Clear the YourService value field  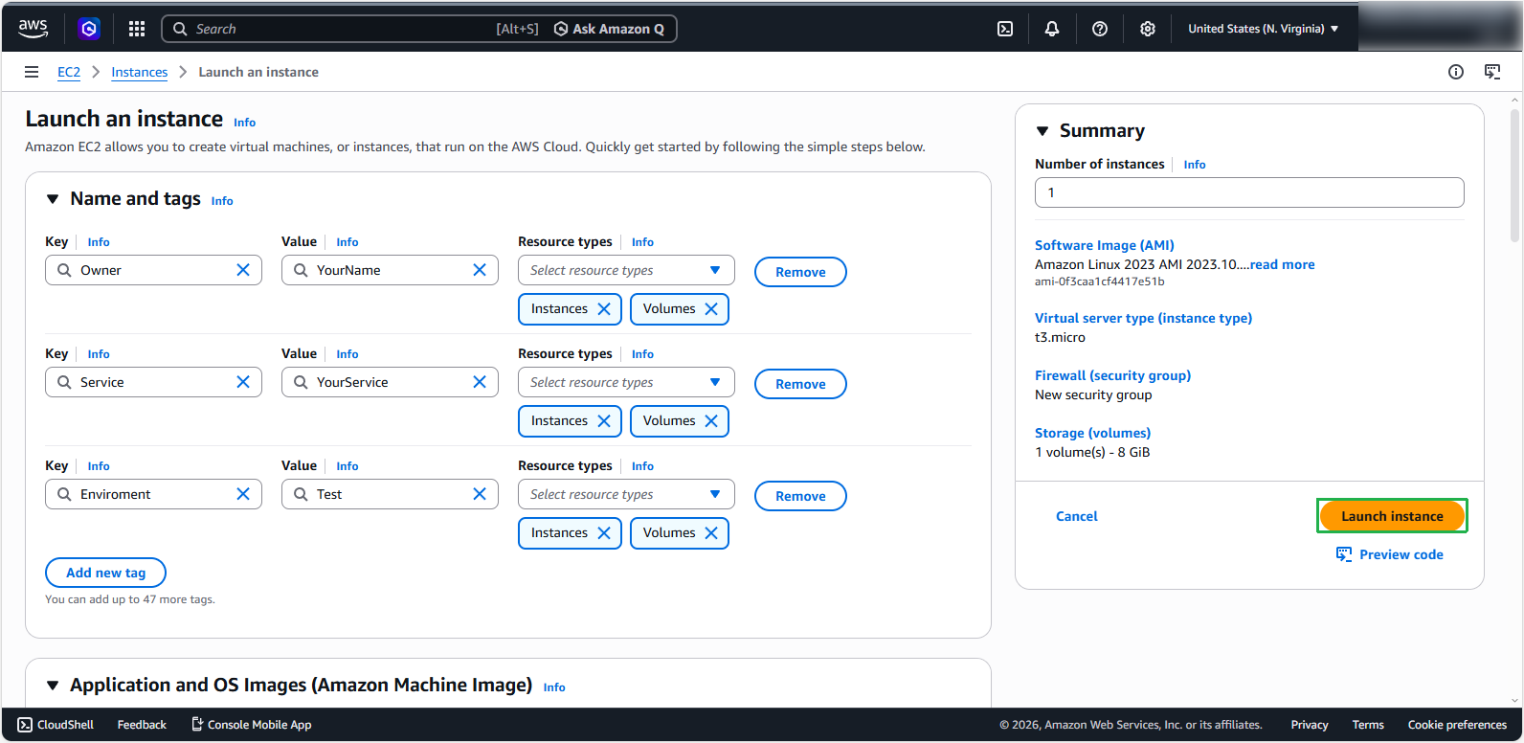coord(480,382)
